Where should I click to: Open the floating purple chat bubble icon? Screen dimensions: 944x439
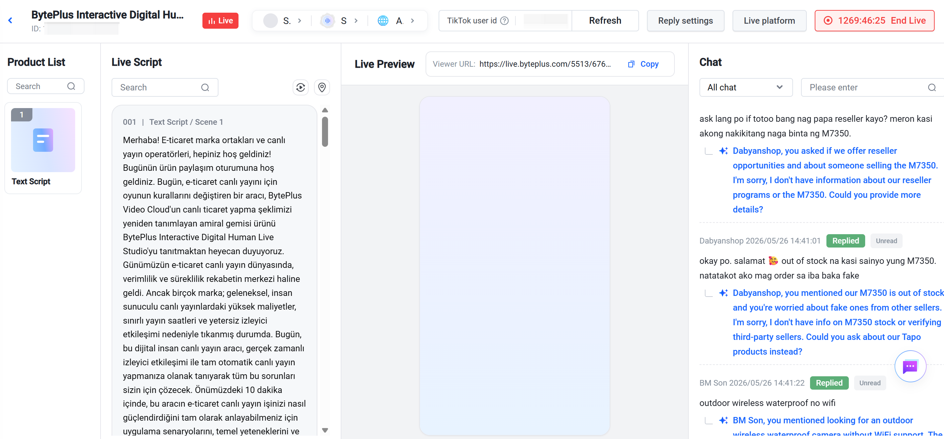tap(910, 366)
